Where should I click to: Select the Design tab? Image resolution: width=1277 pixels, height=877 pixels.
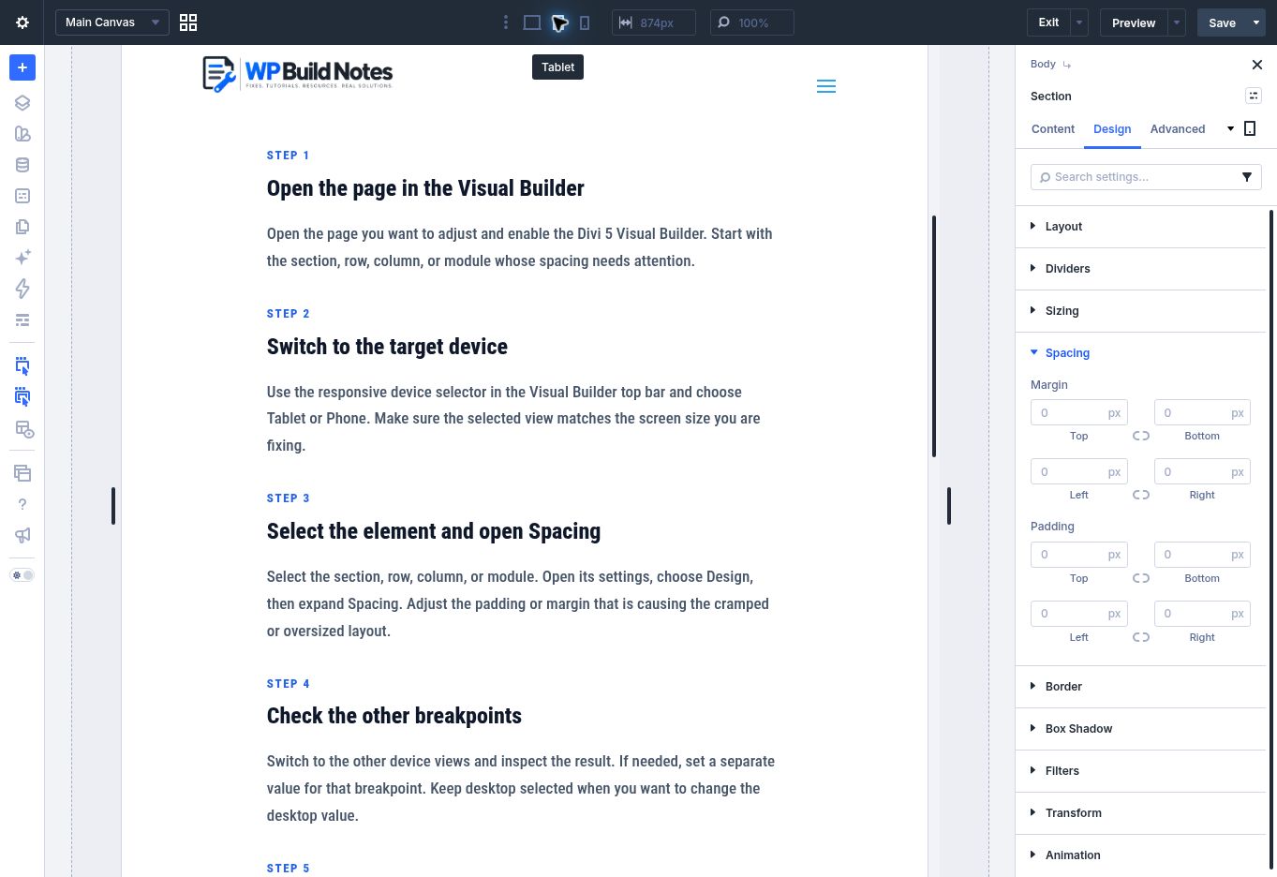click(1112, 129)
